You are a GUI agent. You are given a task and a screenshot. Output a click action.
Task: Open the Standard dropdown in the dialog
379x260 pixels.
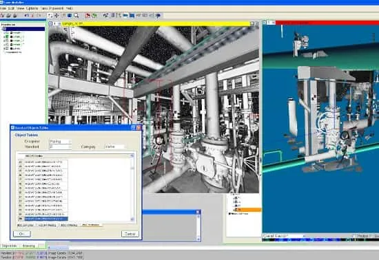tap(60, 147)
